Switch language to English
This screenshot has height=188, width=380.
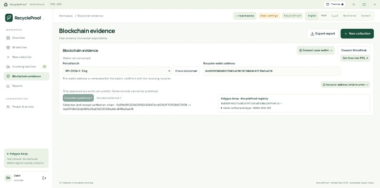(x=312, y=16)
